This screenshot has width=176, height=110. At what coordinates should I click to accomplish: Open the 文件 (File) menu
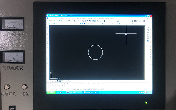[x=51, y=18]
